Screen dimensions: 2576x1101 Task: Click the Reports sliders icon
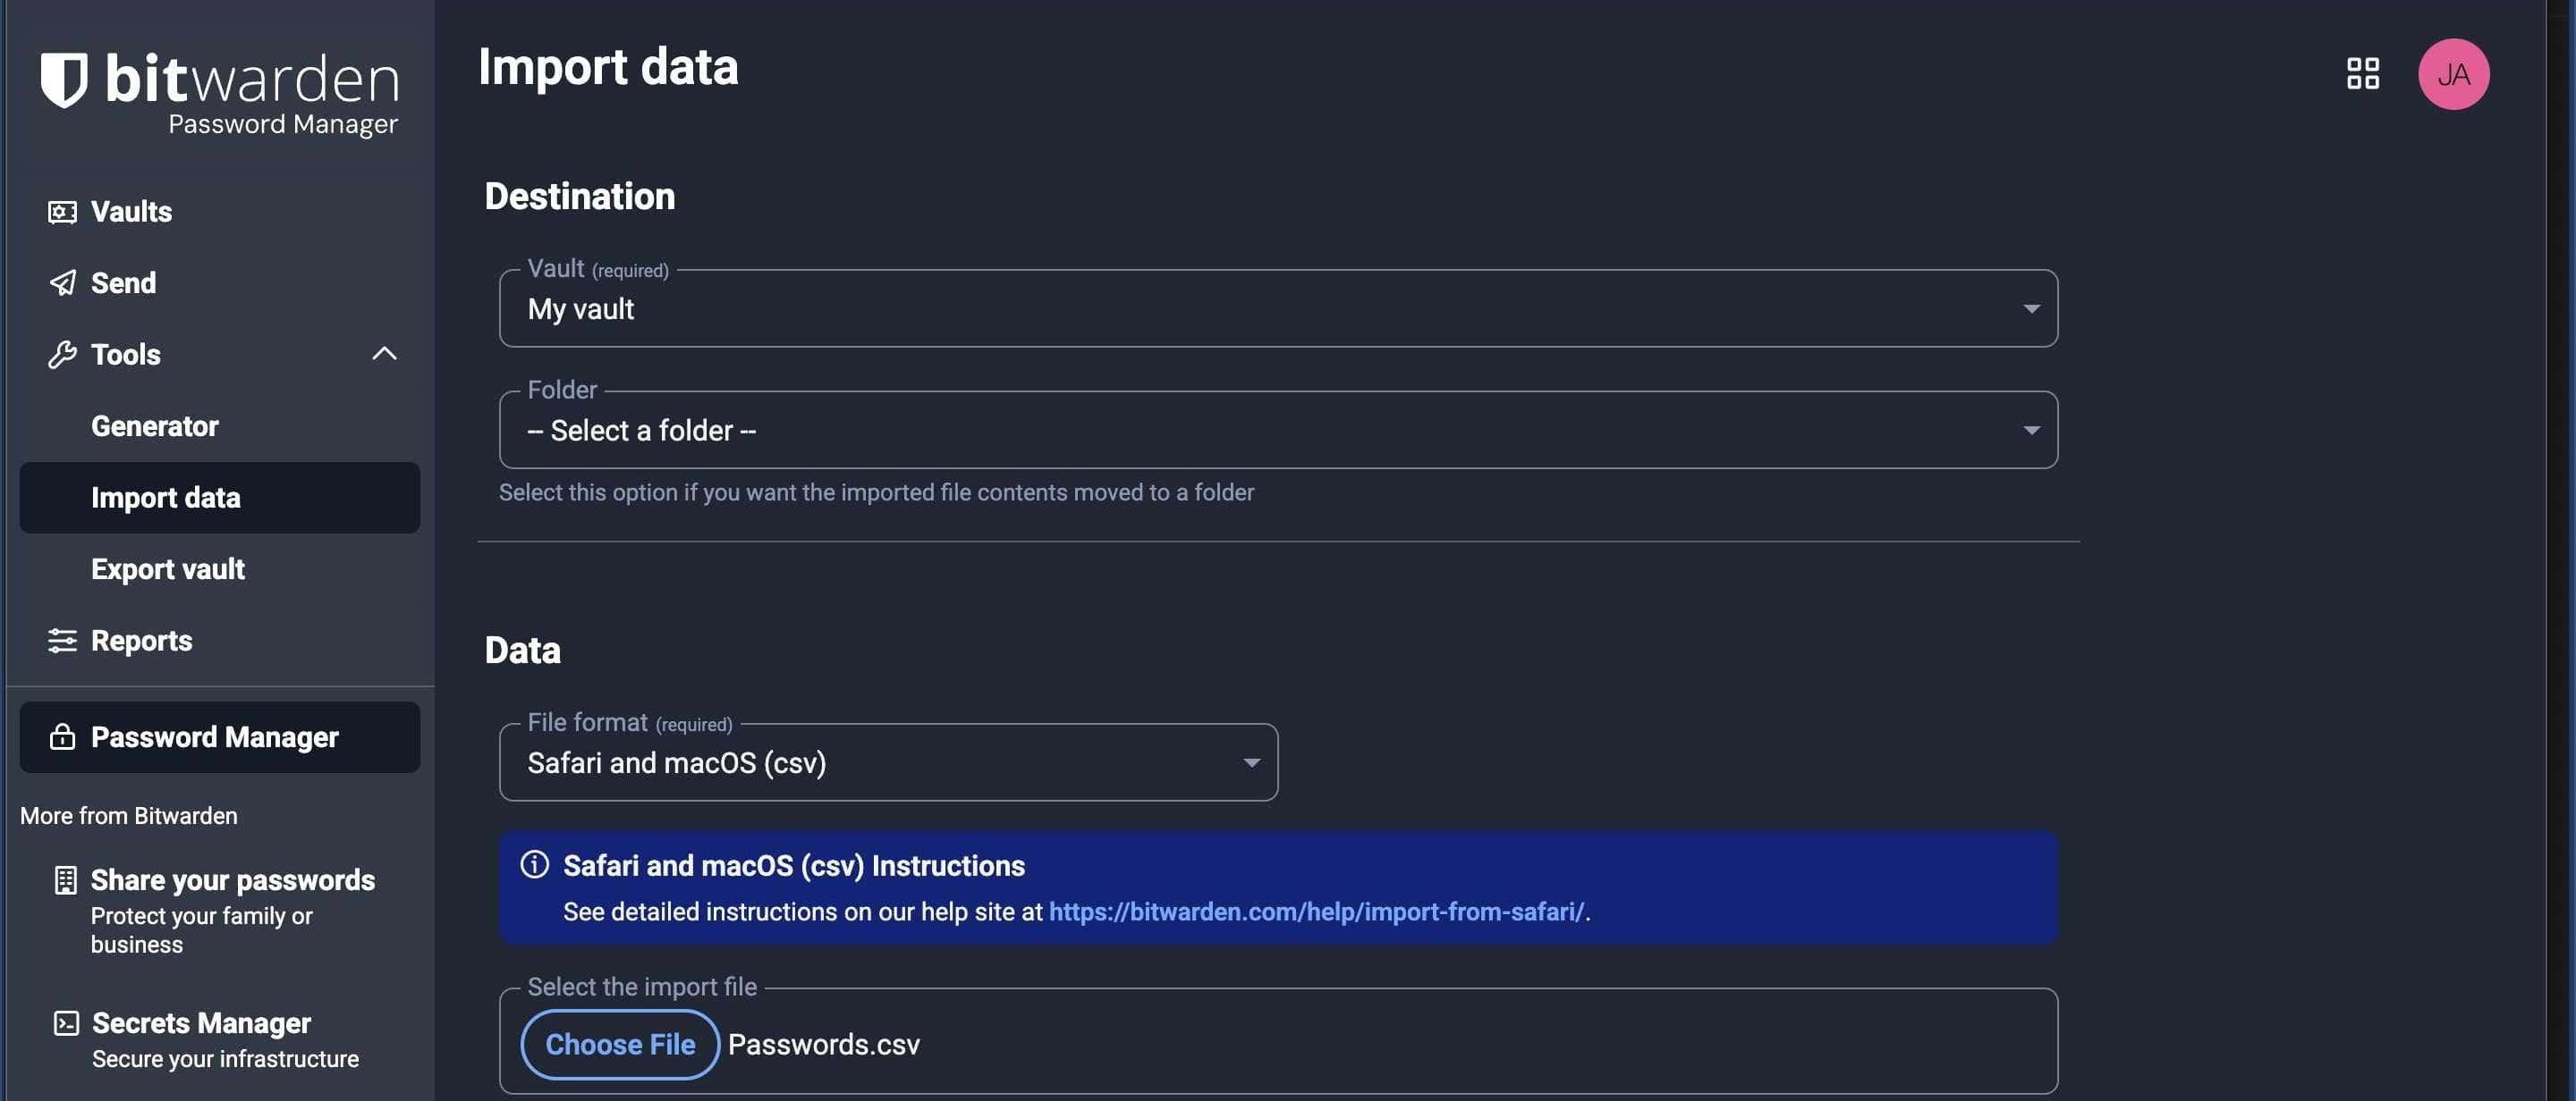(62, 641)
